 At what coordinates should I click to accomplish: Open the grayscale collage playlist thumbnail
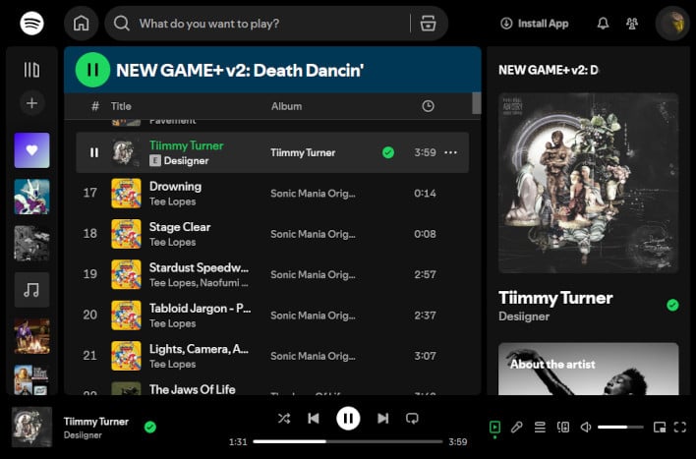click(x=32, y=244)
